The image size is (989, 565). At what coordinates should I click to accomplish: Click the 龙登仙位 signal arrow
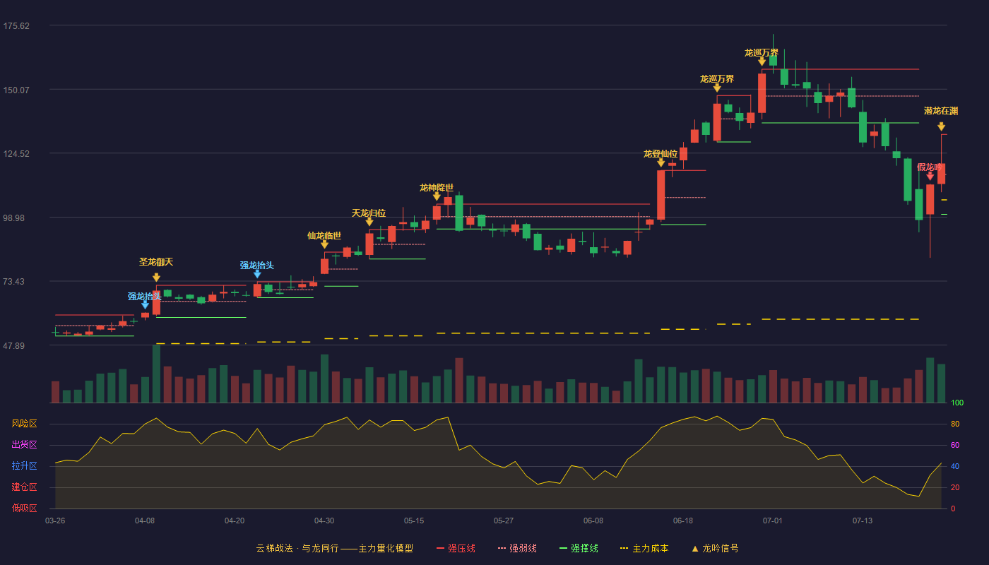[x=661, y=162]
